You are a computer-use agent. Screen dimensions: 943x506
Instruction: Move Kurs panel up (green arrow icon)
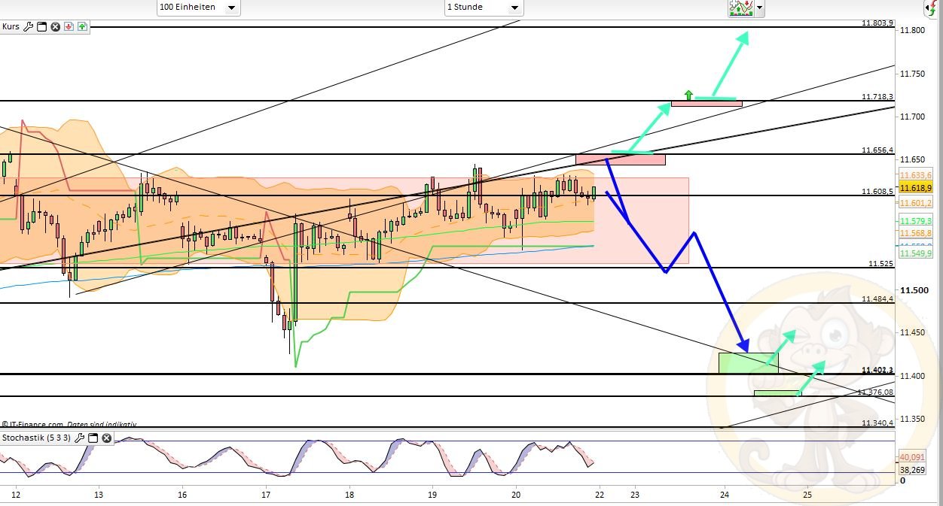point(82,26)
